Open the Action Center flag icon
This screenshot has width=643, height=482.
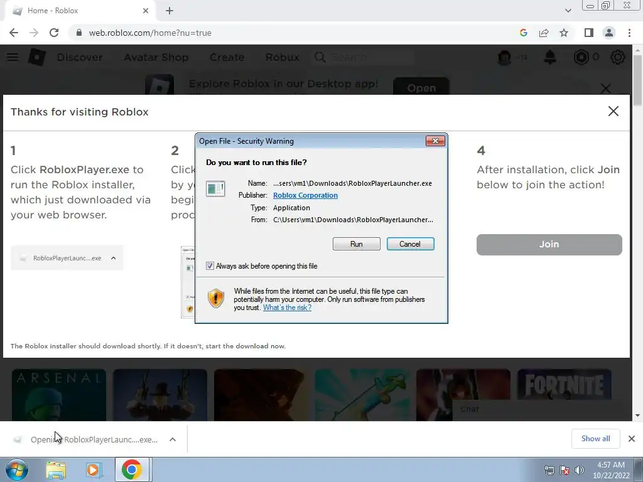[x=565, y=470]
